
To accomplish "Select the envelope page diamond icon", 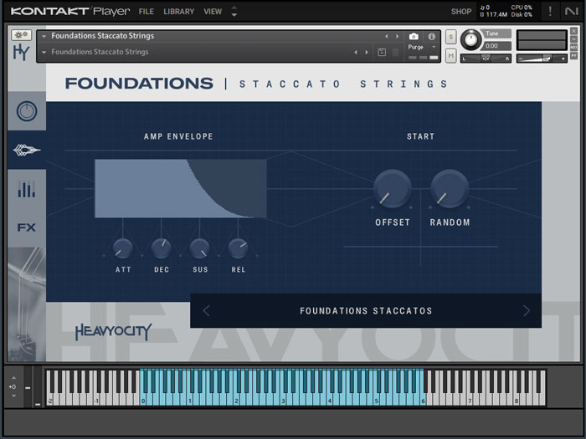I will click(27, 150).
